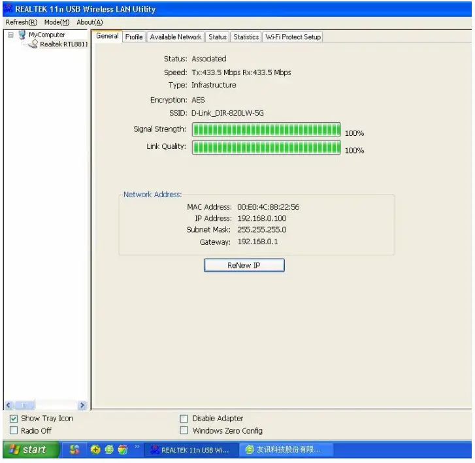
Task: Click the Link Quality 100% value
Action: click(x=354, y=150)
